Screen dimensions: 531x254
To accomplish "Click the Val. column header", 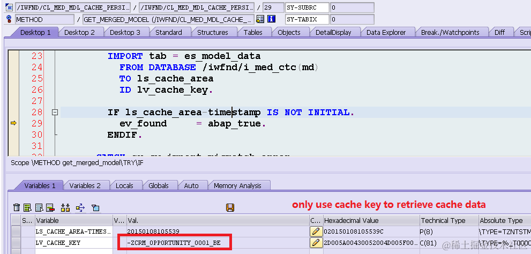I will click(x=218, y=220).
